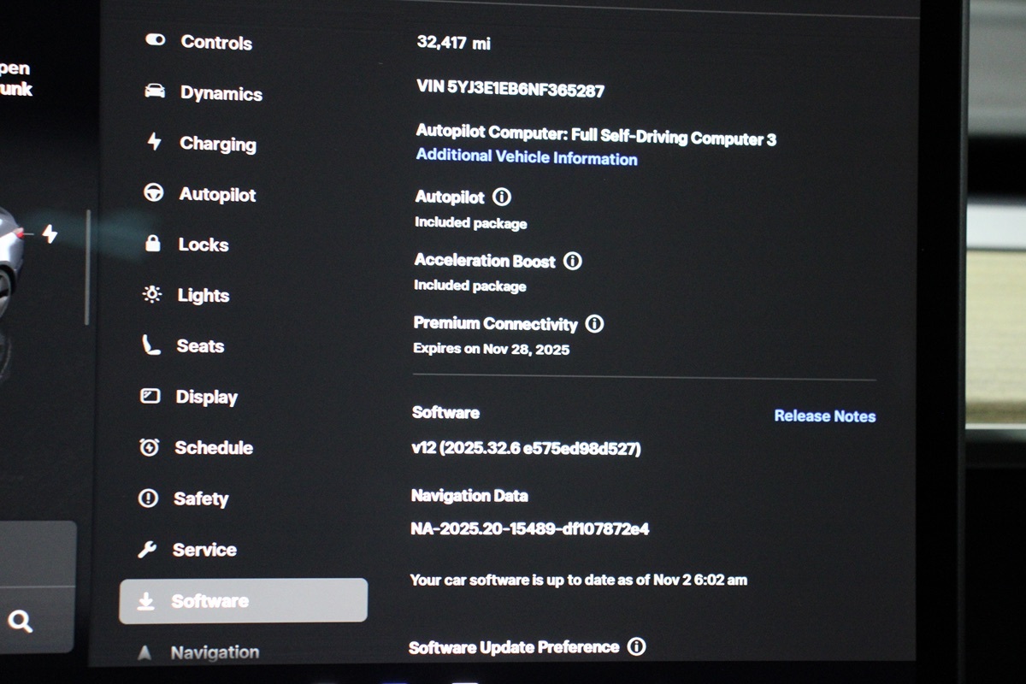Viewport: 1026px width, 684px height.
Task: Tap the Locks padlock icon
Action: click(x=153, y=245)
